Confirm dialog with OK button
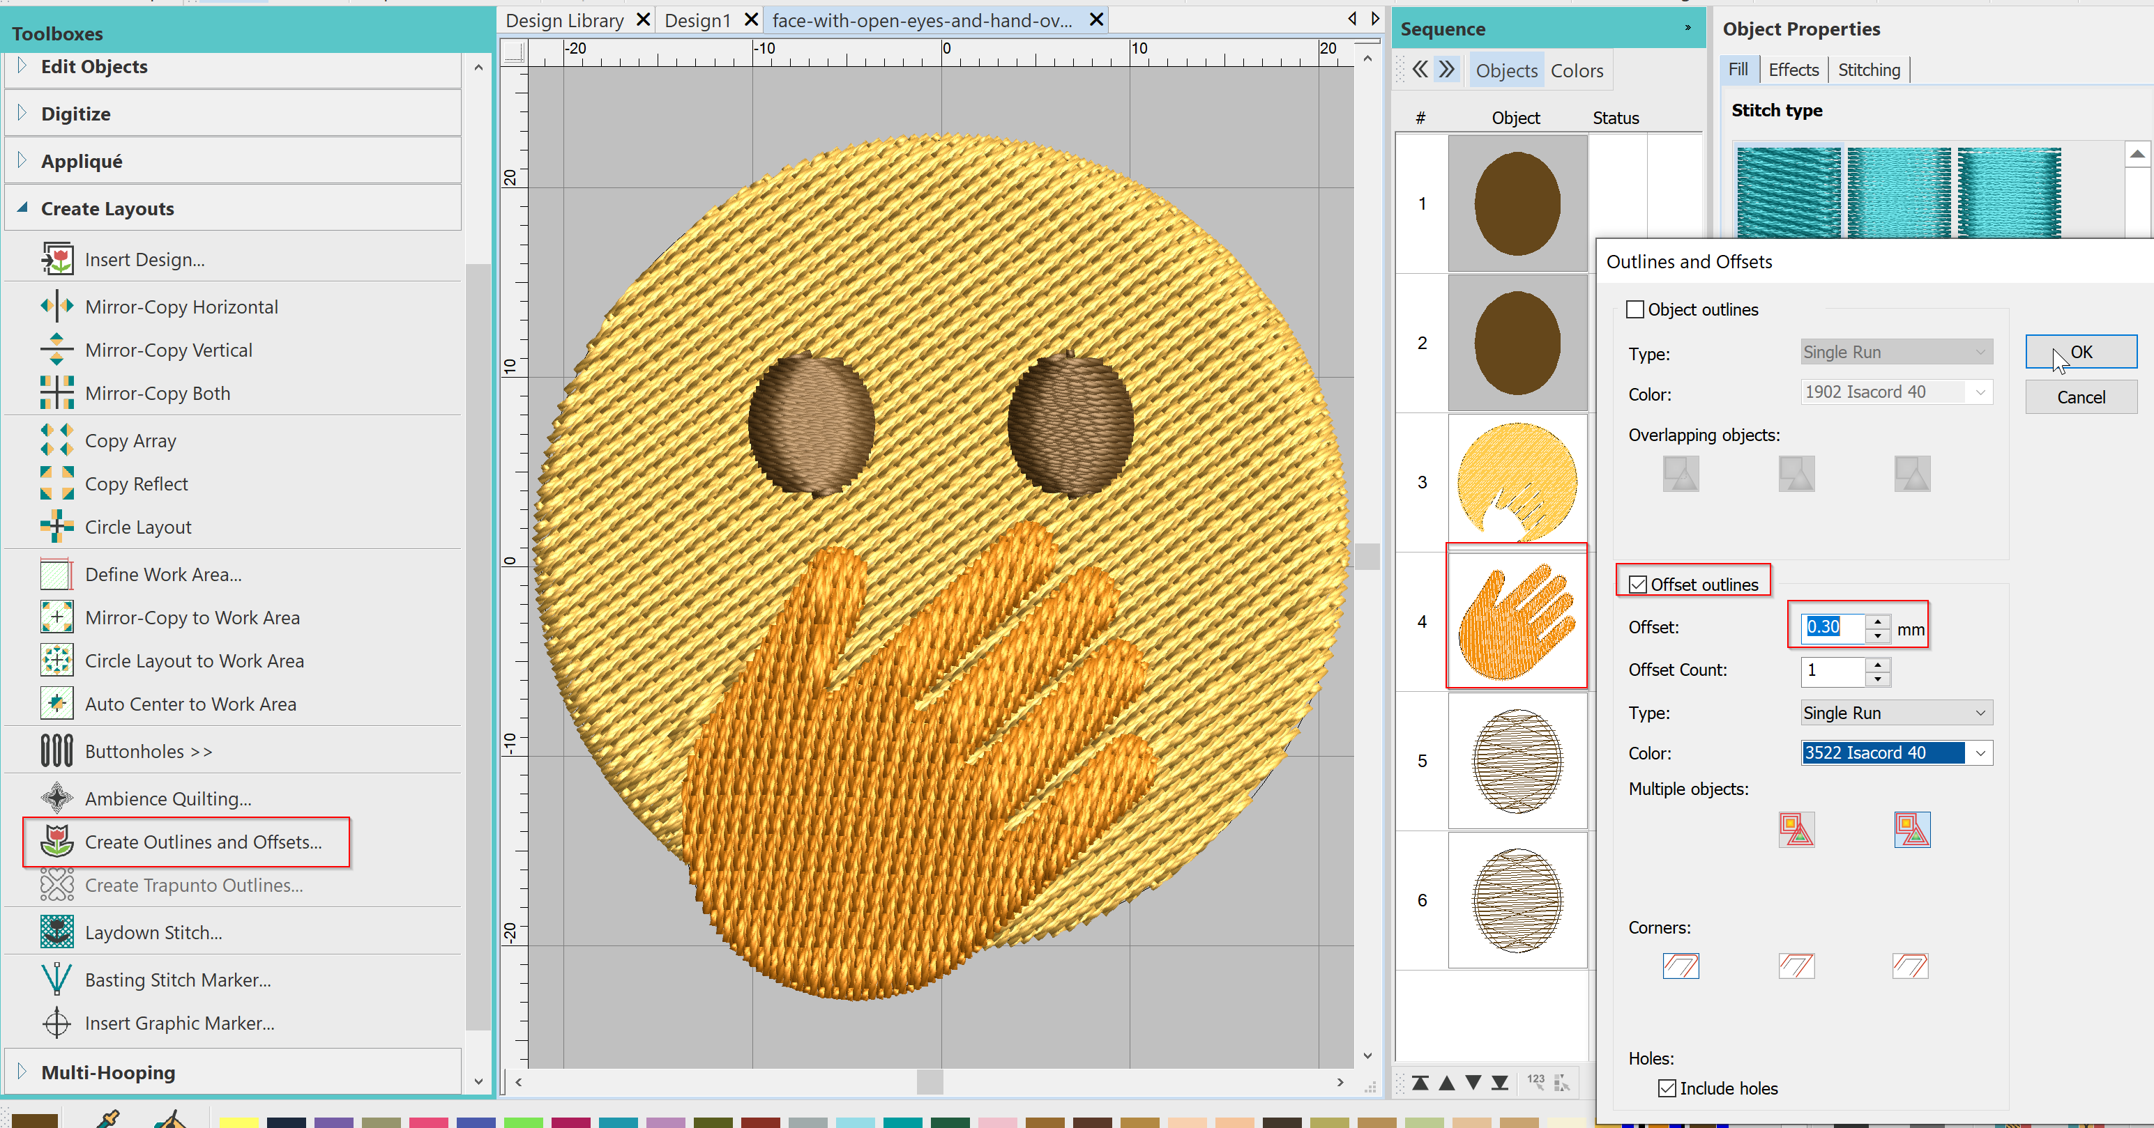The width and height of the screenshot is (2154, 1128). [2080, 352]
